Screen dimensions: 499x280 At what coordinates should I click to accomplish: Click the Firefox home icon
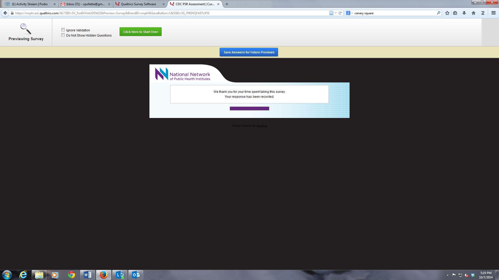pos(474,13)
